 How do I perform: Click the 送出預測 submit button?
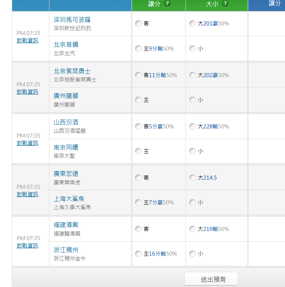(211, 279)
